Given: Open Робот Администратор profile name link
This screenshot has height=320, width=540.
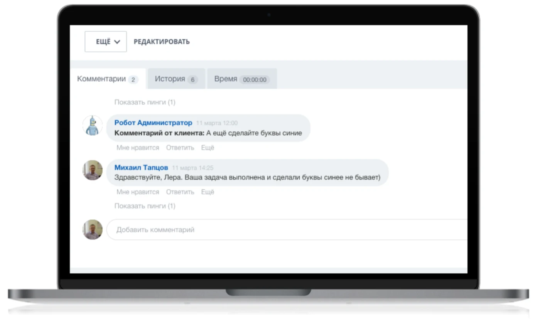Looking at the screenshot, I should [x=153, y=123].
